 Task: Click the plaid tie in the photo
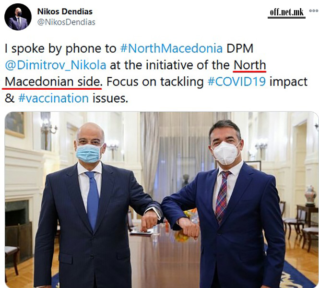click(x=222, y=197)
